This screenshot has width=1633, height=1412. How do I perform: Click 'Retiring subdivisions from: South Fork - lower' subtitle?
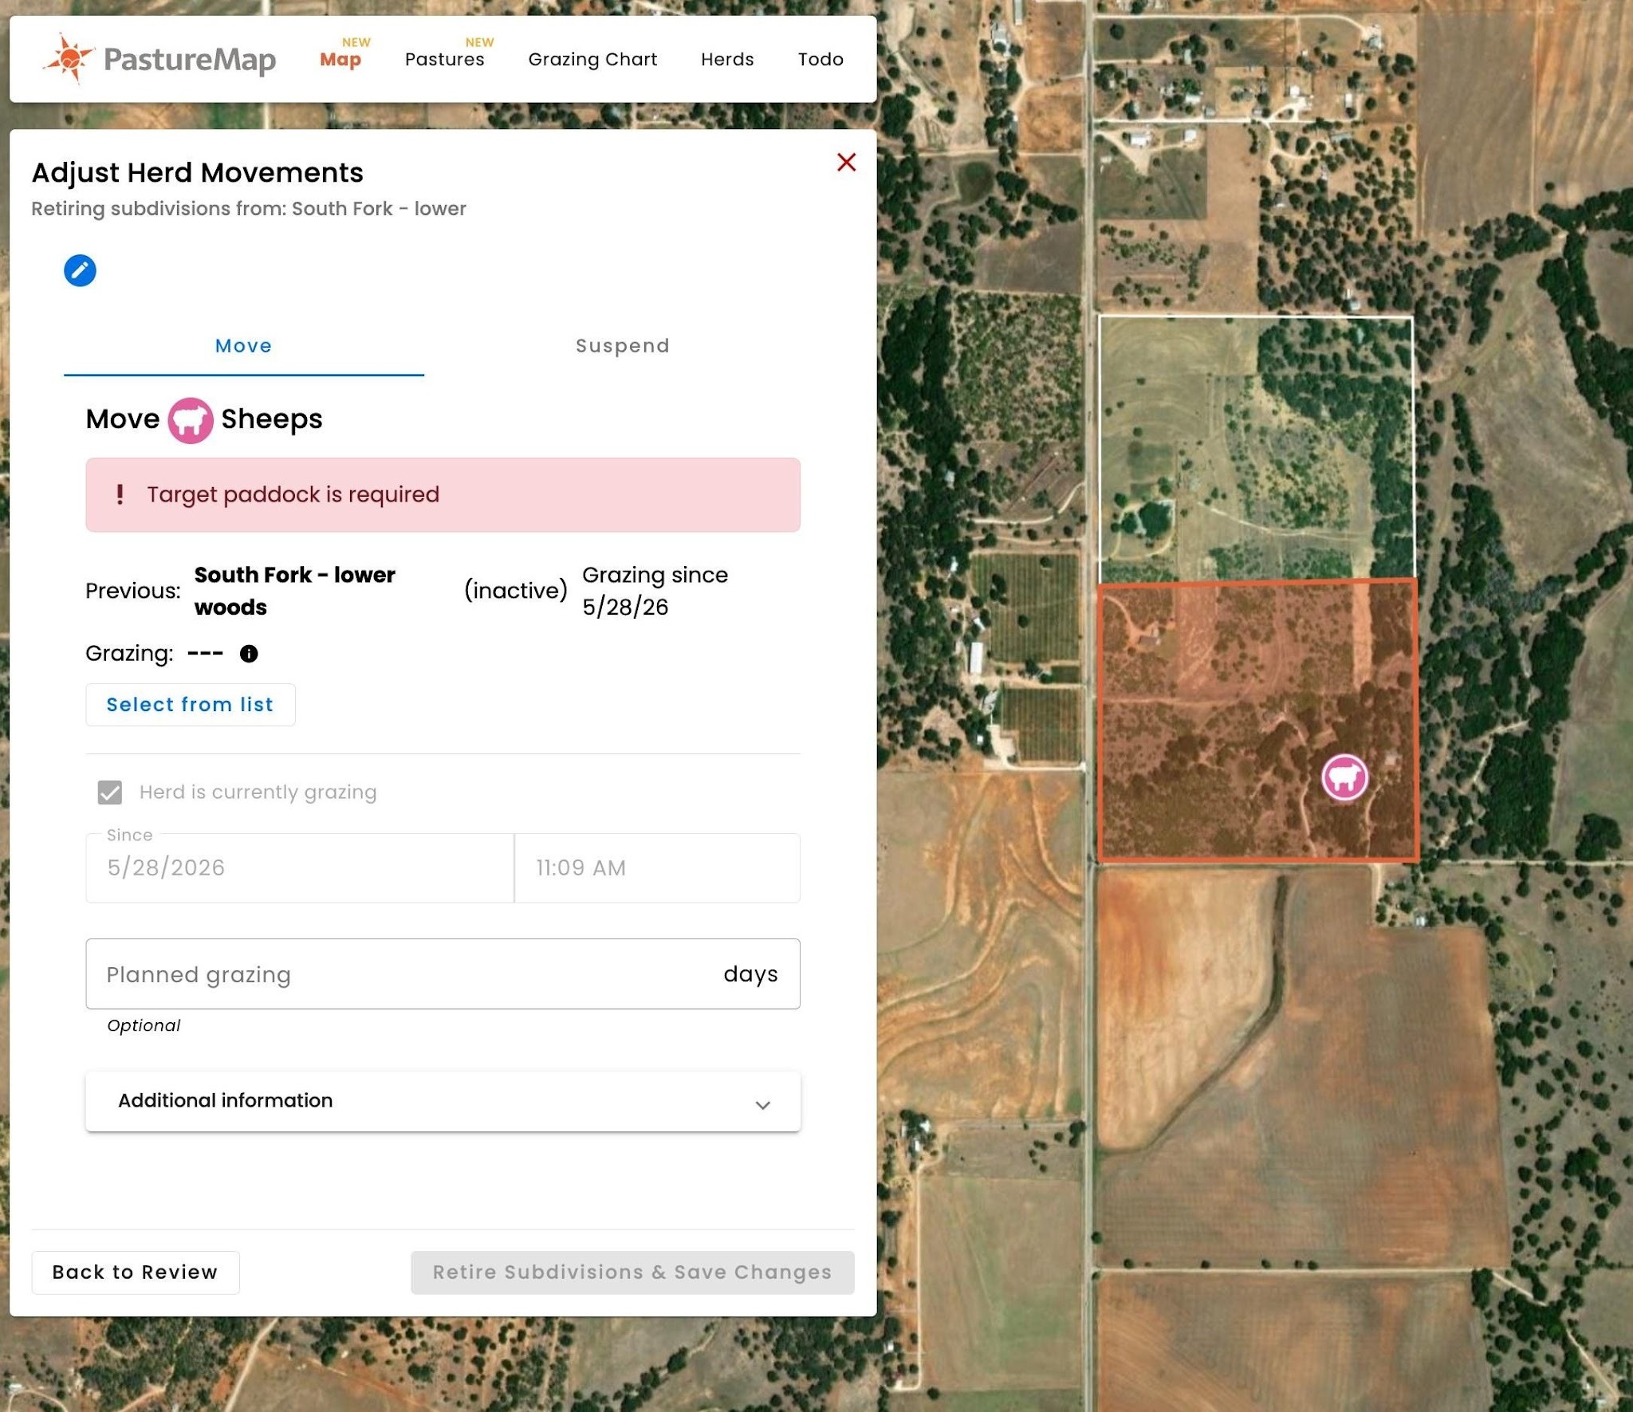coord(249,209)
